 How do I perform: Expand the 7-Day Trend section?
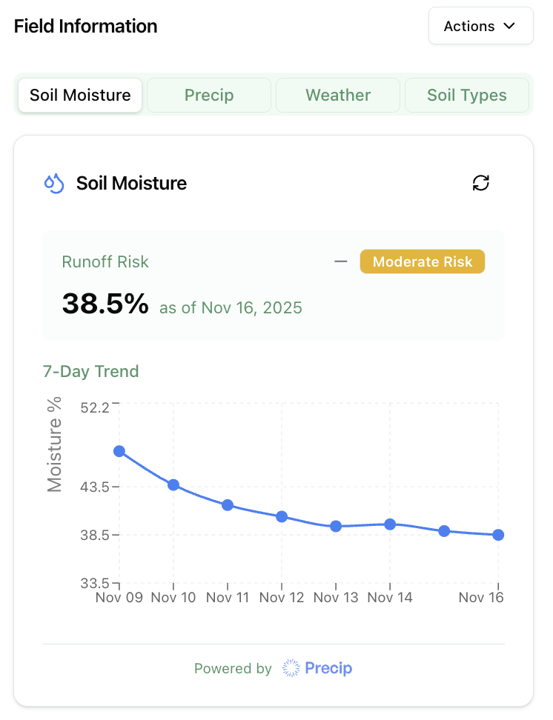(x=91, y=371)
